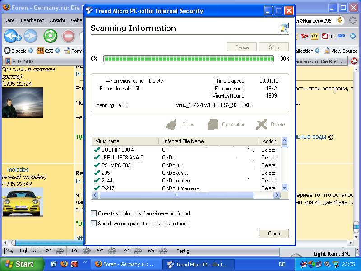
Task: Select the PS_MPC.203 virus row
Action: click(x=186, y=165)
